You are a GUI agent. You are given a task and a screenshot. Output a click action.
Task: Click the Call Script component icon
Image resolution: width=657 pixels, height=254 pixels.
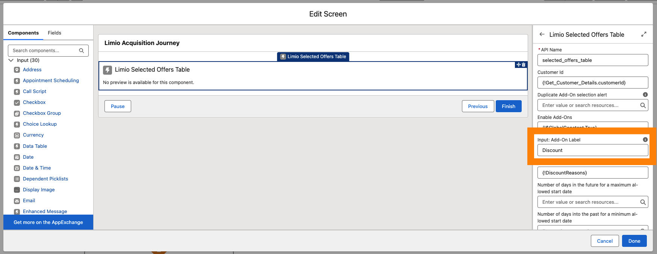(x=17, y=92)
